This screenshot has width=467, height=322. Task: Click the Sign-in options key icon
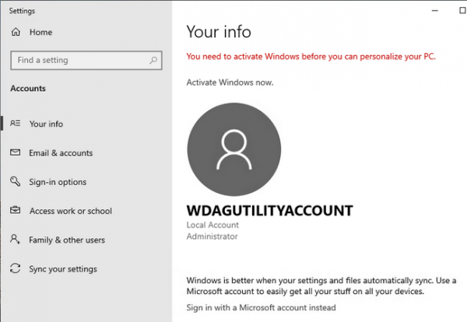pos(16,181)
